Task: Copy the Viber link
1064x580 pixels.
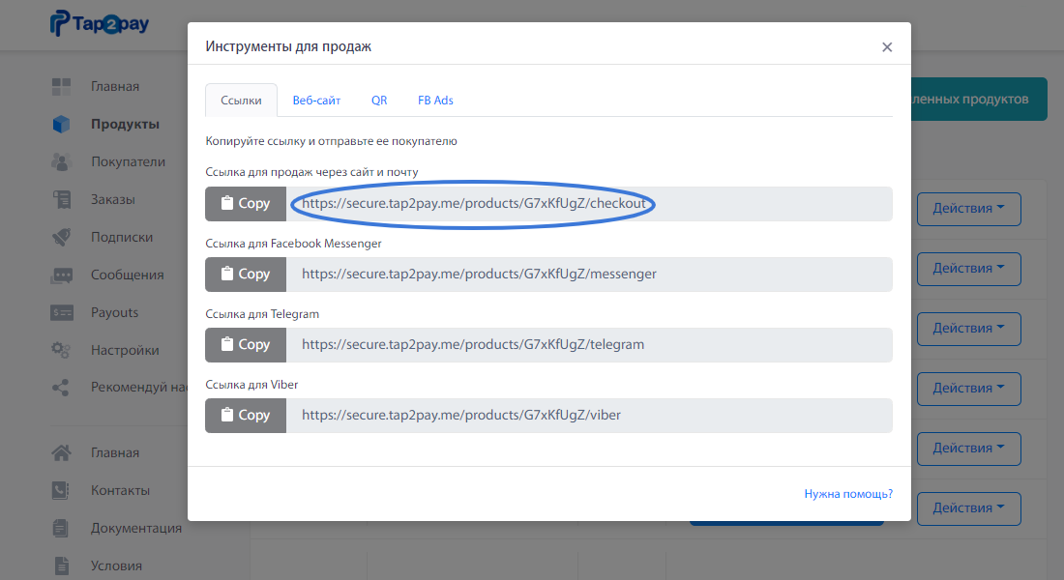Action: coord(246,416)
